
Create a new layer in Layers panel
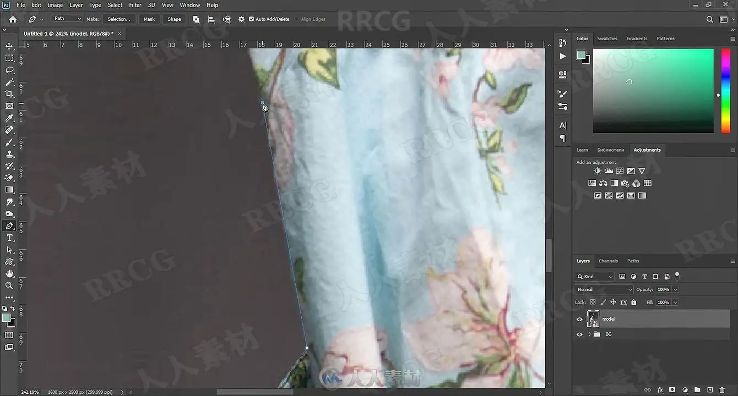[710, 390]
